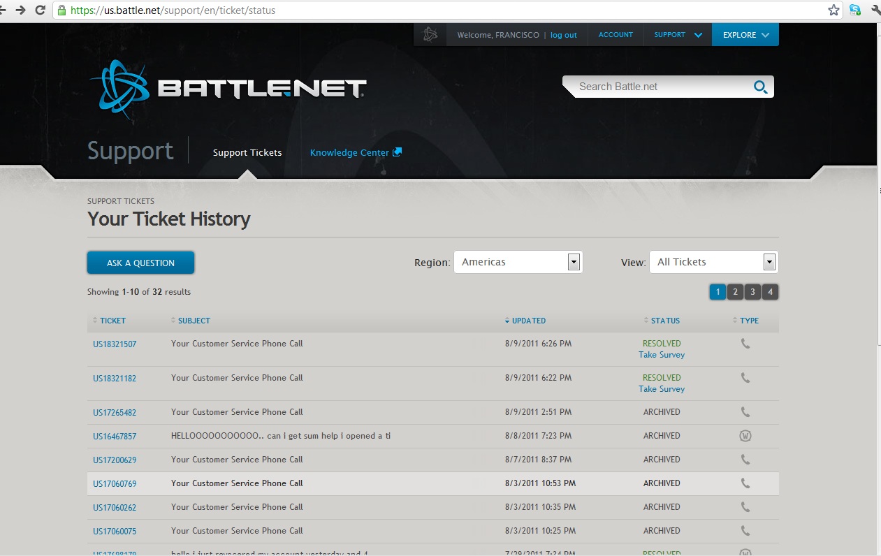Viewport: 881px width, 556px height.
Task: Bookmark page with the star icon
Action: click(833, 10)
